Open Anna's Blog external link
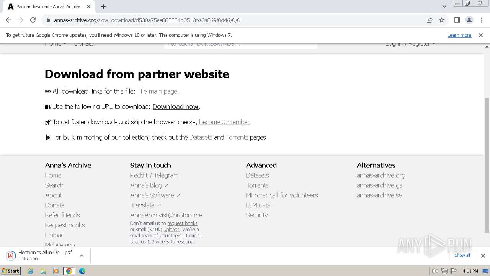 pos(149,185)
